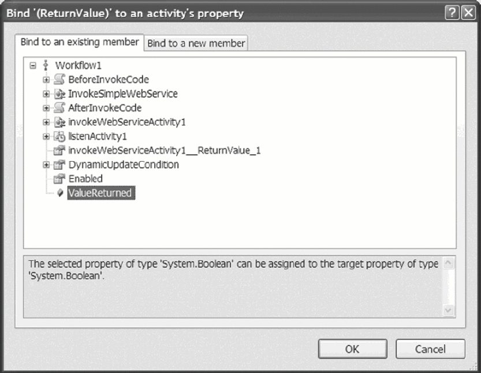Click the ValueReturned field icon
This screenshot has height=373, width=481.
59,193
